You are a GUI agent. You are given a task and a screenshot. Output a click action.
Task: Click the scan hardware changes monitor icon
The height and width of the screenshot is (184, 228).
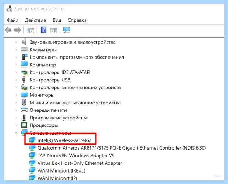67,30
